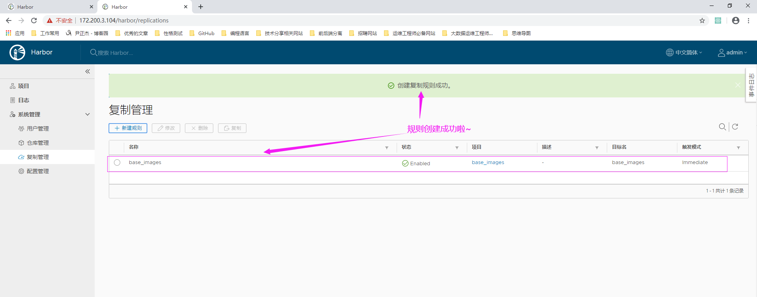Click the insecure warning triangle icon

(50, 21)
